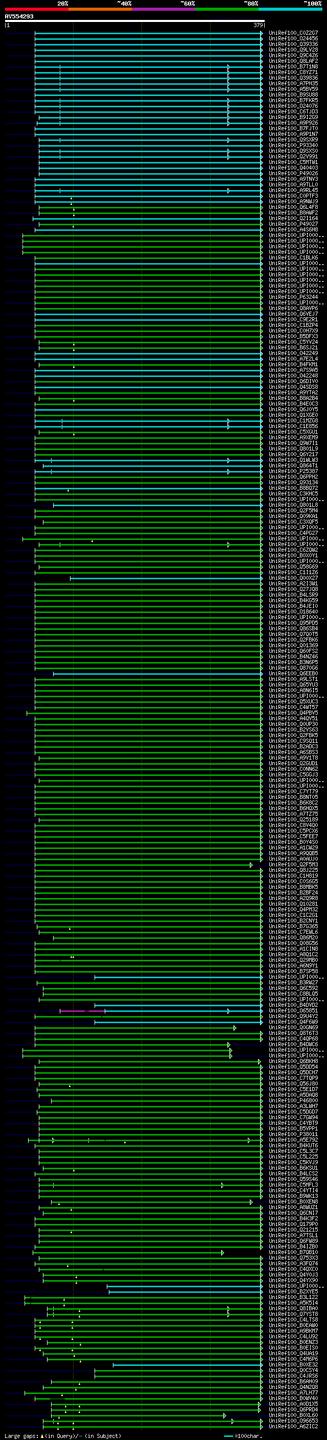This screenshot has width=327, height=1440.
Task: Select the UniRef100_Q5DD54 label
Action: click(x=293, y=1067)
